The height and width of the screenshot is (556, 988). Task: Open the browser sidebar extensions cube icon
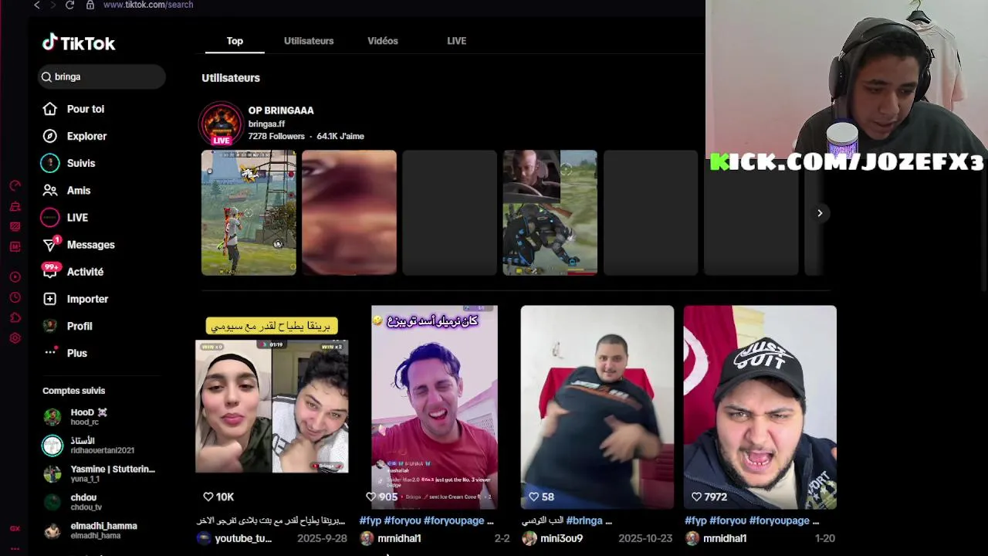(x=15, y=317)
